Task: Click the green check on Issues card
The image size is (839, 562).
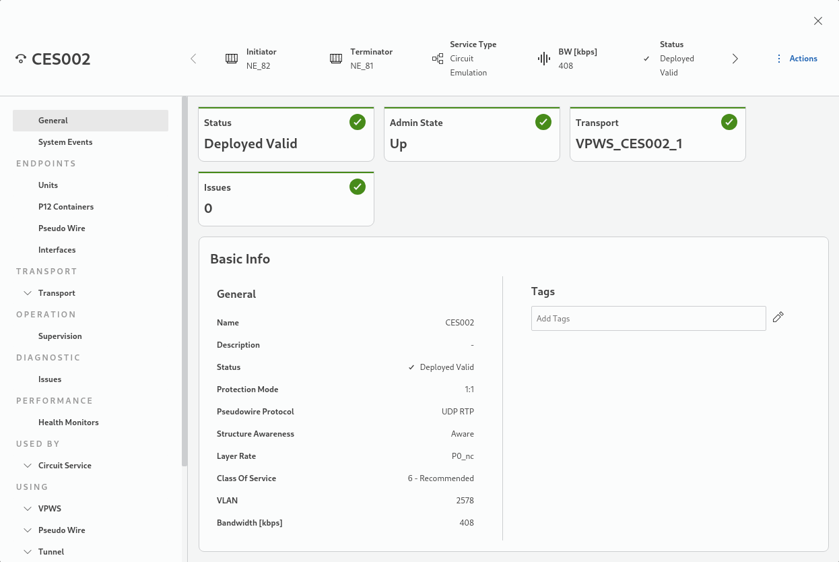Action: coord(358,187)
